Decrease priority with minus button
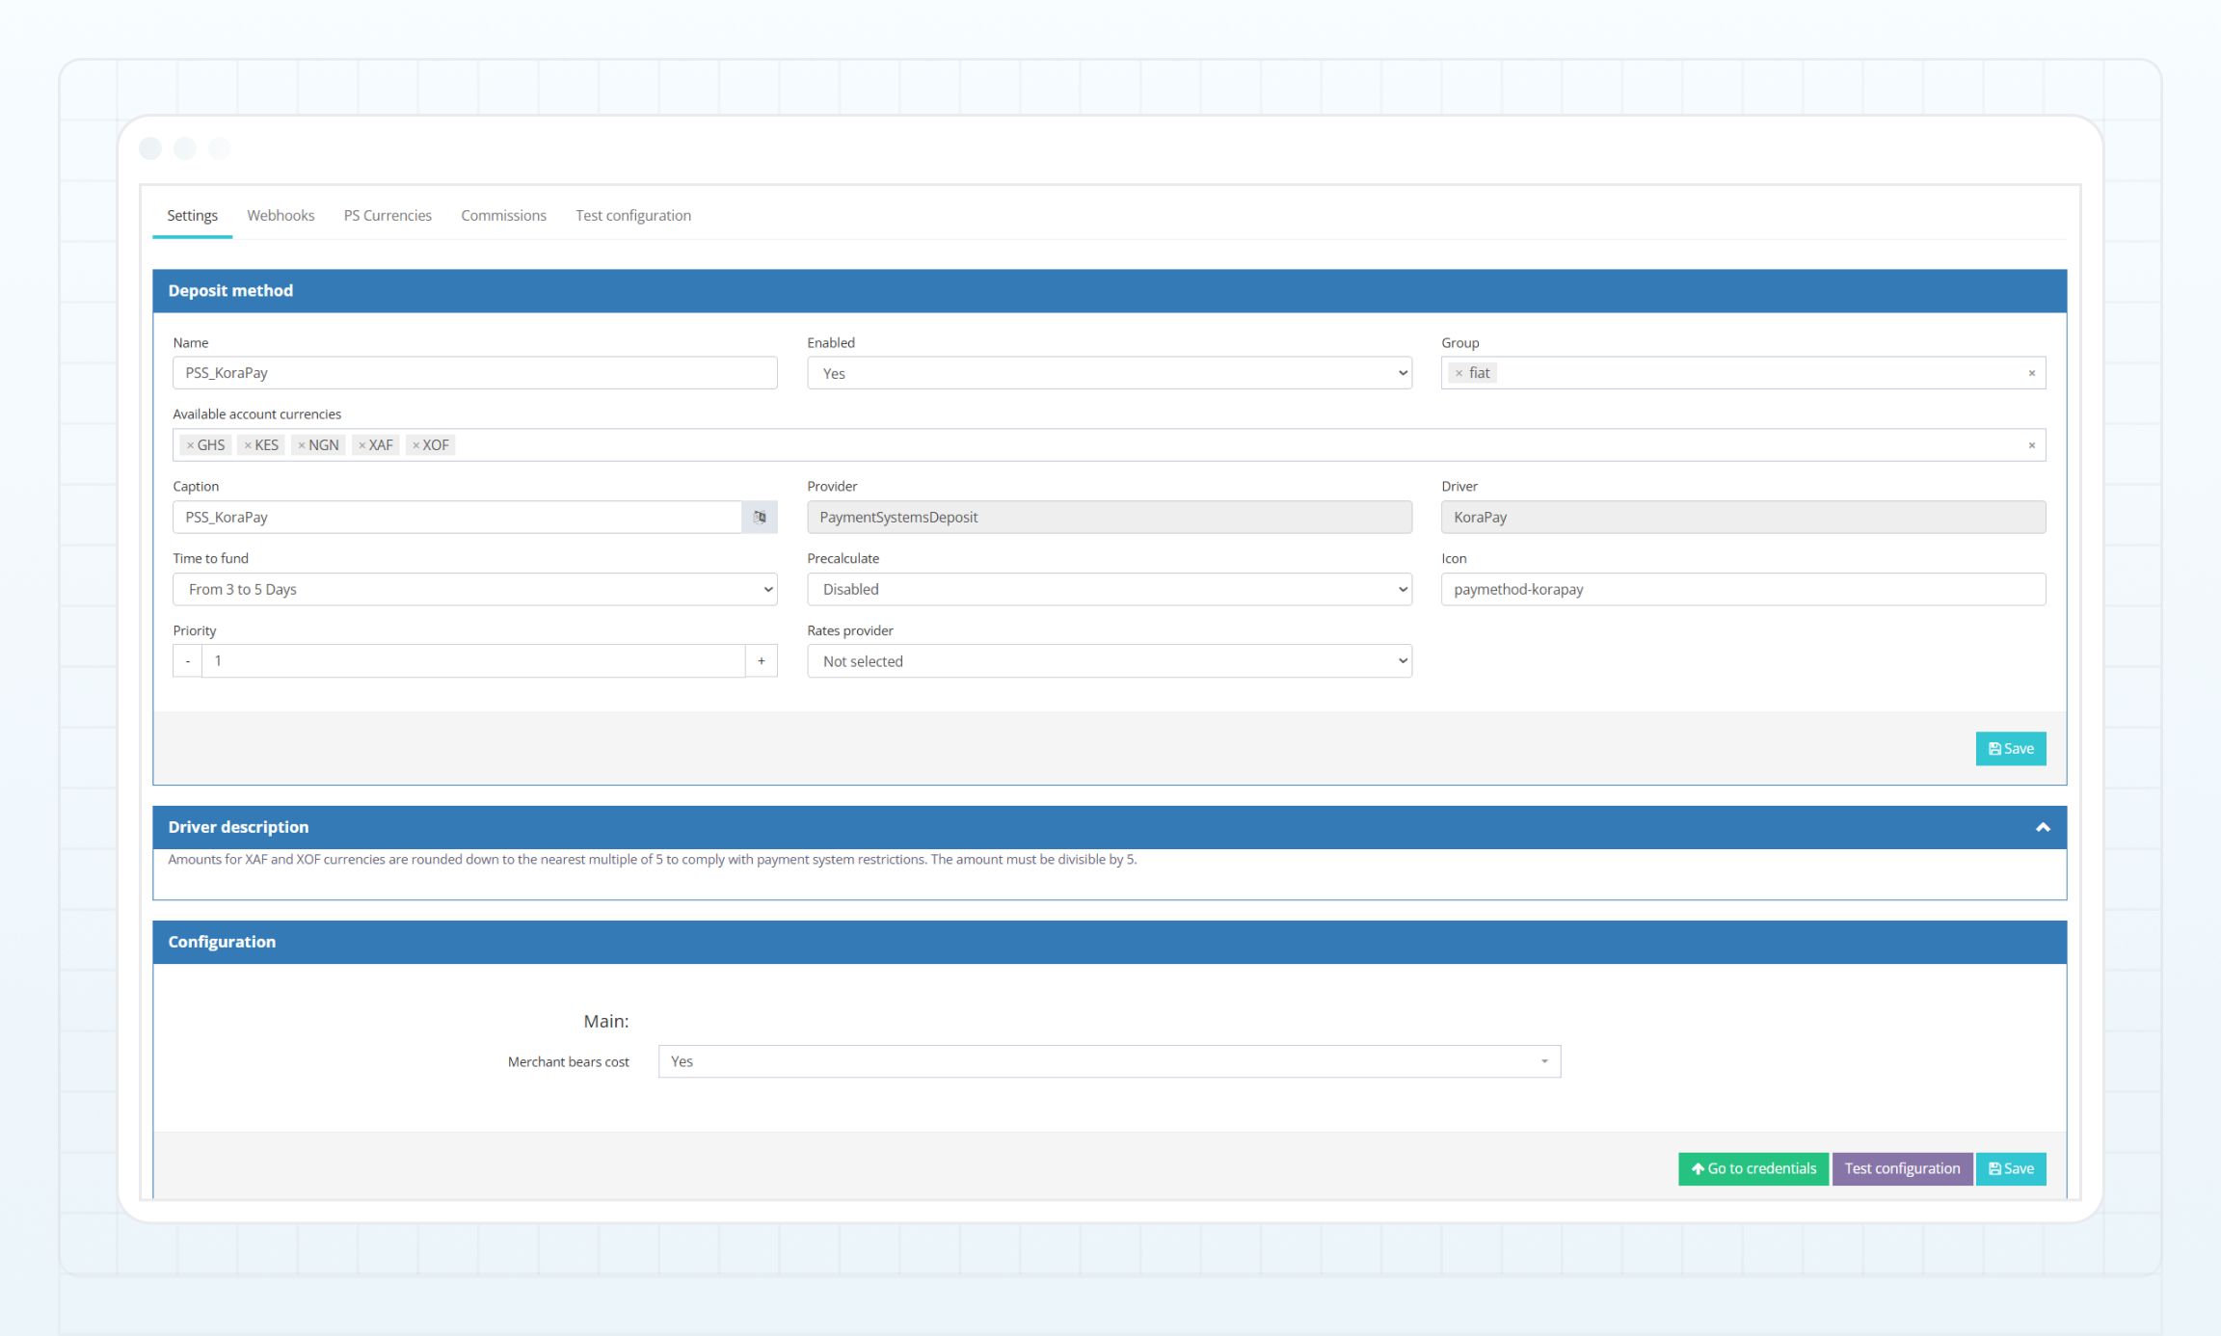 (x=187, y=661)
